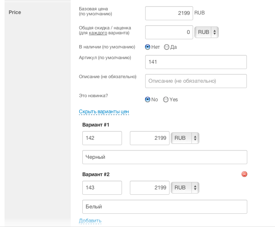Image resolution: width=275 pixels, height=227 pixels.
Task: Click the discount field showing 0
Action: tap(169, 32)
